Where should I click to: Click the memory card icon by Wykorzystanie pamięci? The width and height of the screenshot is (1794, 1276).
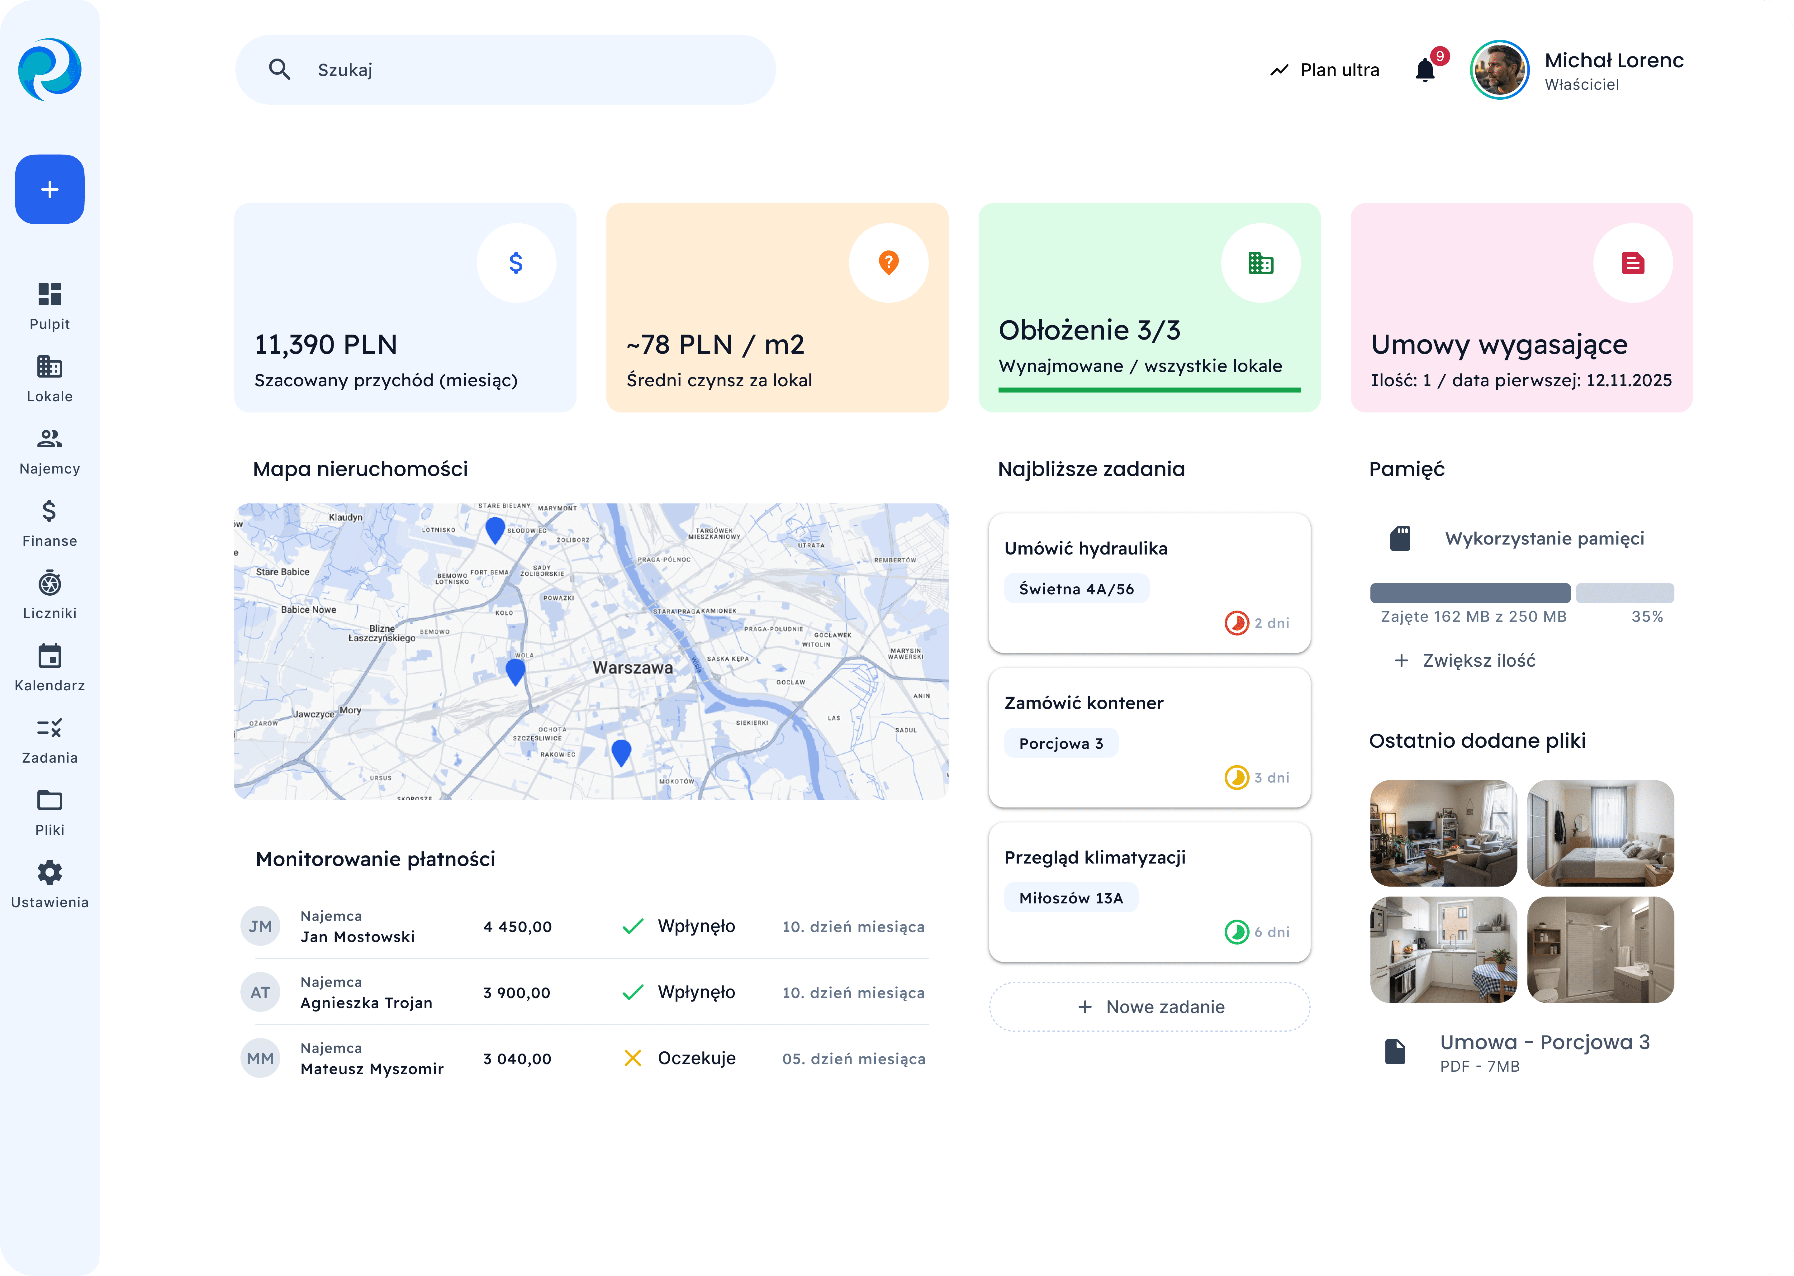[1400, 538]
